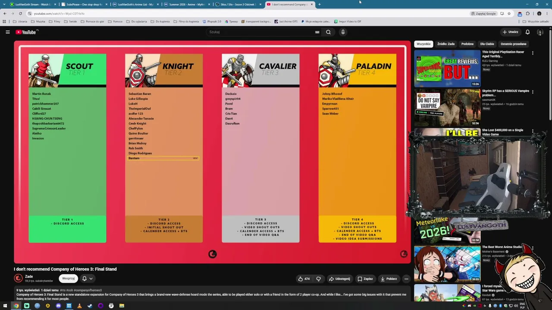Select the Wszystkie filter chip
Screen dimensions: 552x310
(423, 44)
